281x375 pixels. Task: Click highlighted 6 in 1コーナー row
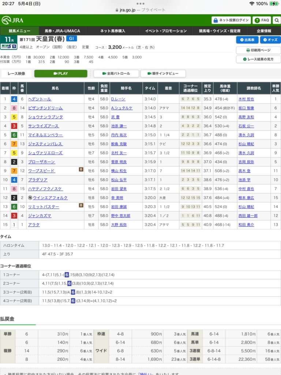point(67,275)
